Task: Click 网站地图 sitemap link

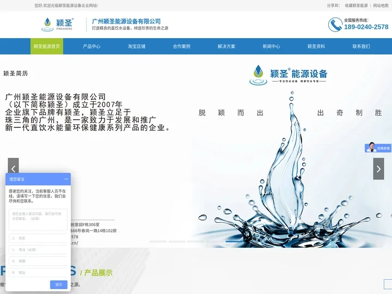Action: [381, 5]
